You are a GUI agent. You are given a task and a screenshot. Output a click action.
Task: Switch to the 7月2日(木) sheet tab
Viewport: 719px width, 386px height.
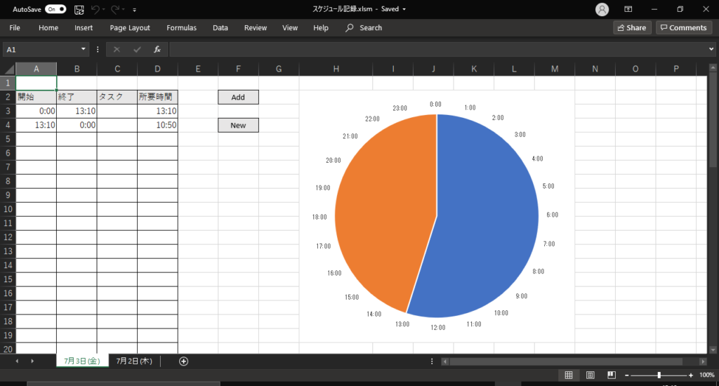pyautogui.click(x=134, y=361)
